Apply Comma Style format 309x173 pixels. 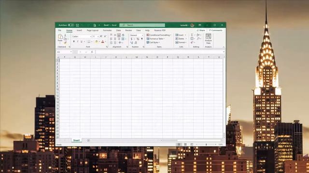[x=141, y=39]
